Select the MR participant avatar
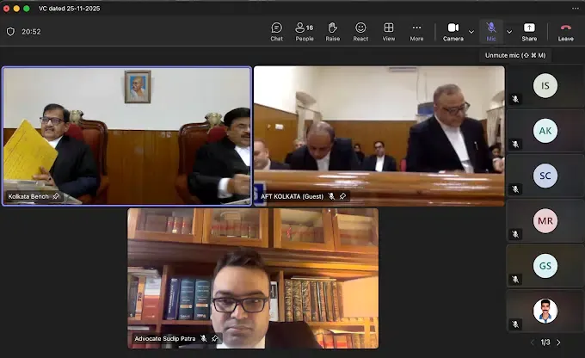 pyautogui.click(x=545, y=220)
